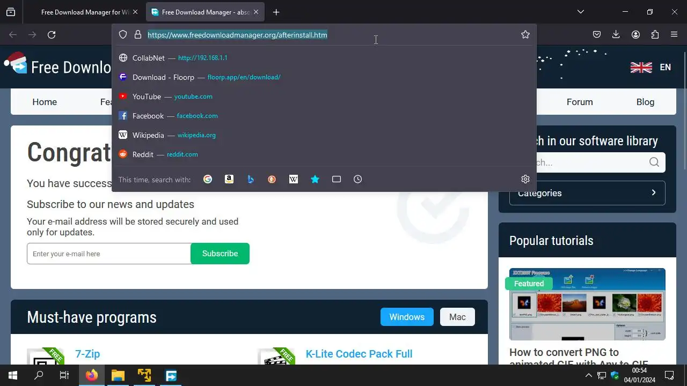Open How to convert PNG tutorial link
The width and height of the screenshot is (687, 386).
[579, 358]
